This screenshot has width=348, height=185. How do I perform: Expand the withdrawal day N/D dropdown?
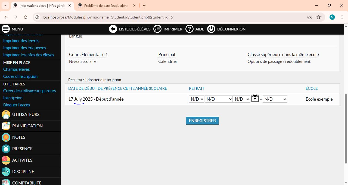[197, 99]
